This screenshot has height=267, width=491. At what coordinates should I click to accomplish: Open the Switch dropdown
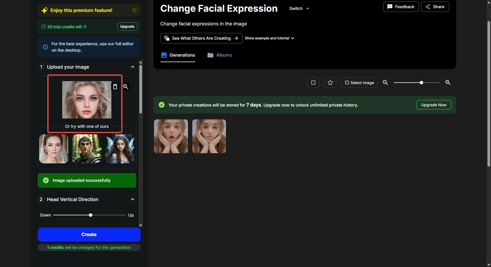[299, 8]
